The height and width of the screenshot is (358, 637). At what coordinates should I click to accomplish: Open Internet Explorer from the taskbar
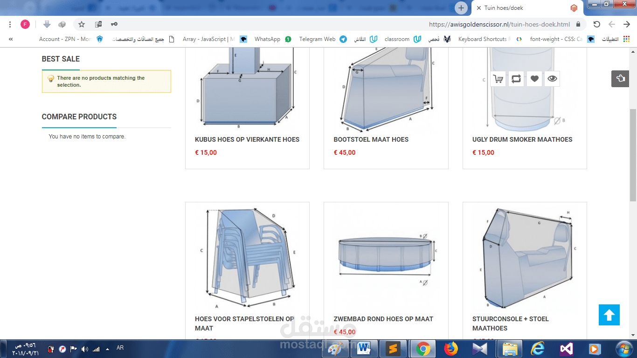pyautogui.click(x=538, y=348)
